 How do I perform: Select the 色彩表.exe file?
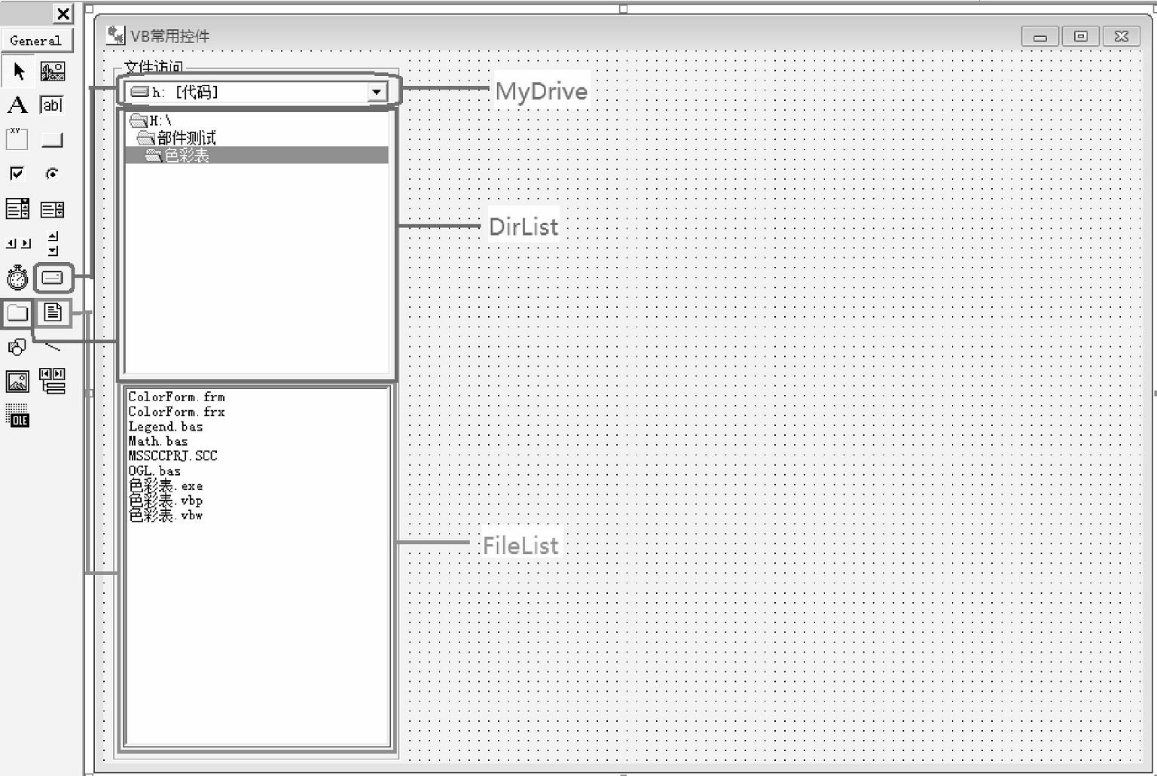(166, 486)
